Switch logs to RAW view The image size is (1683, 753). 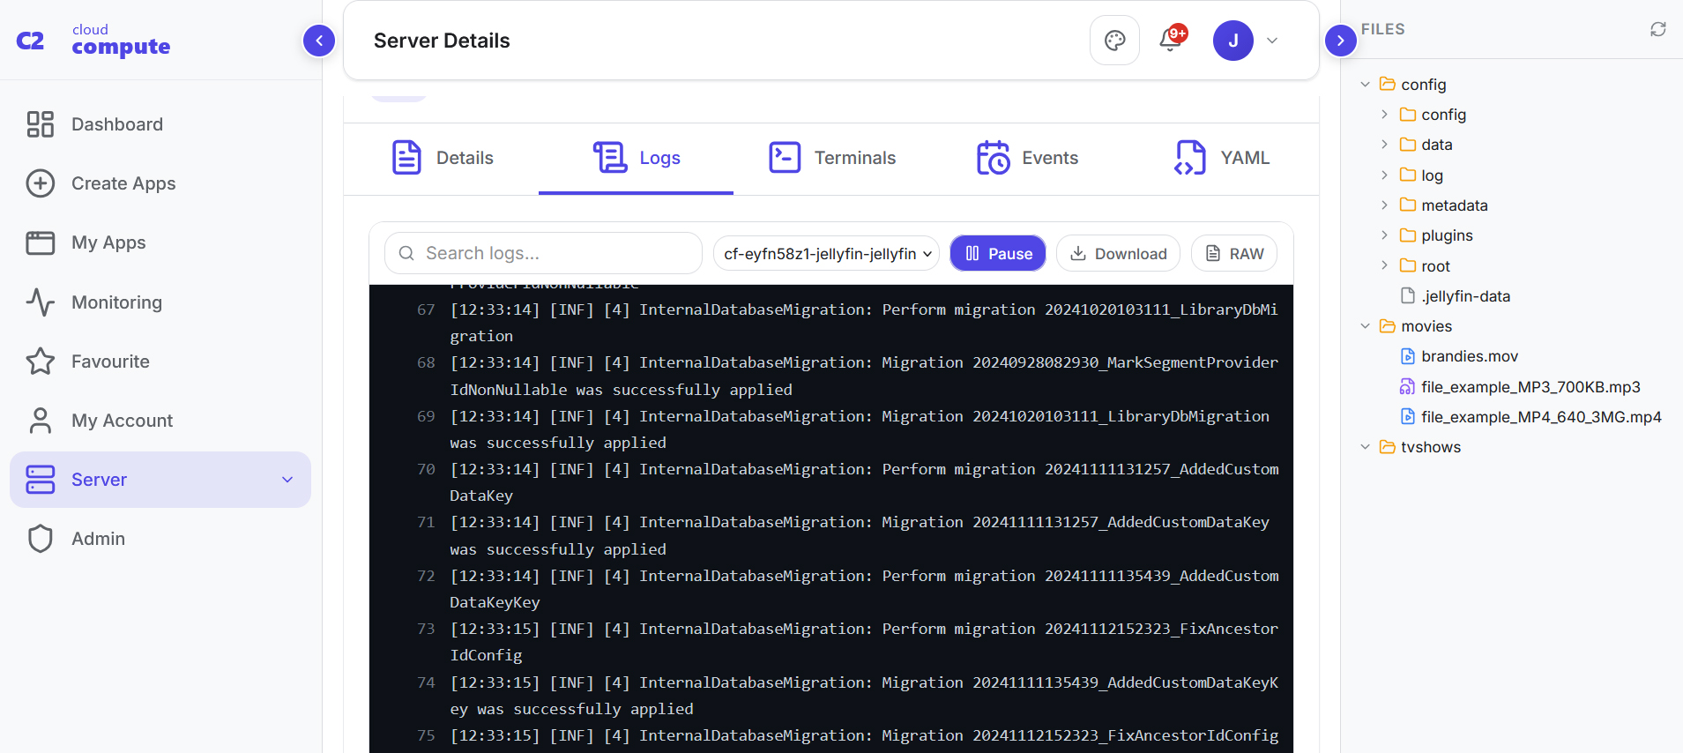[x=1234, y=253]
